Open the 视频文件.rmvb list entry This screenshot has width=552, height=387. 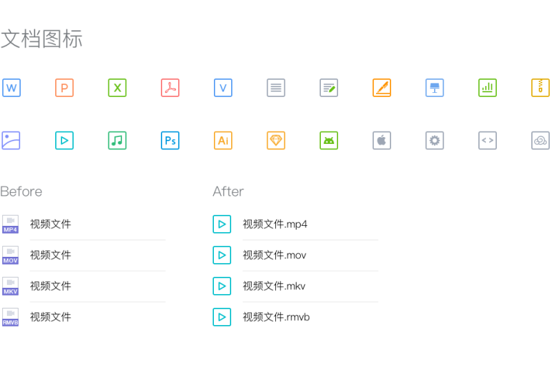coord(295,317)
